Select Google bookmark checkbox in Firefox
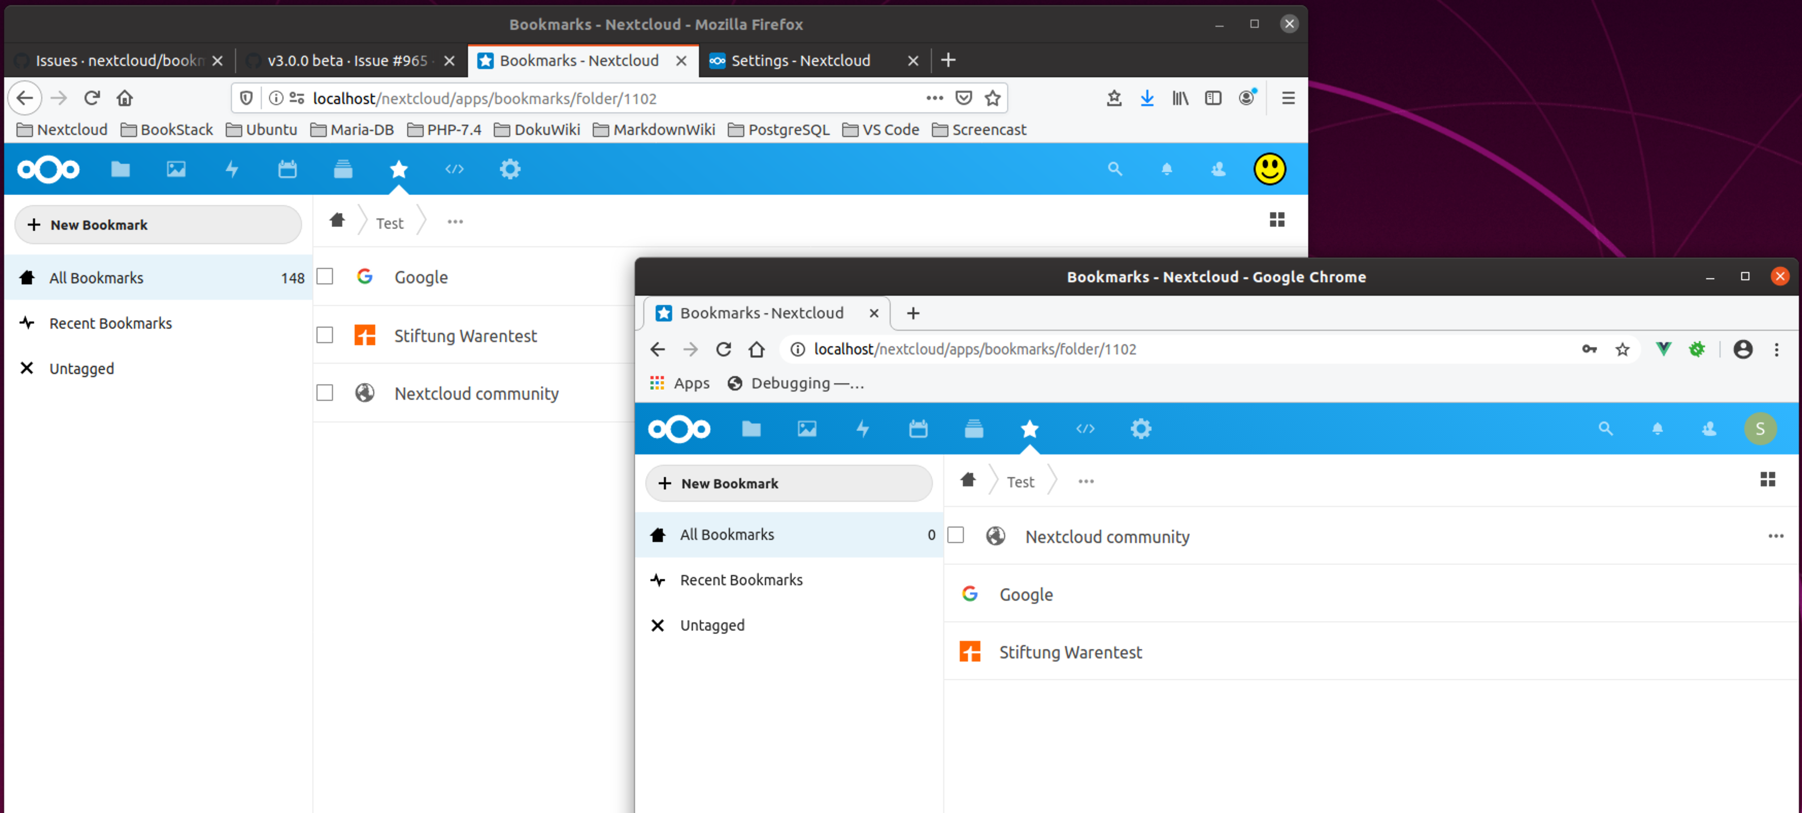Viewport: 1802px width, 813px height. pyautogui.click(x=325, y=277)
